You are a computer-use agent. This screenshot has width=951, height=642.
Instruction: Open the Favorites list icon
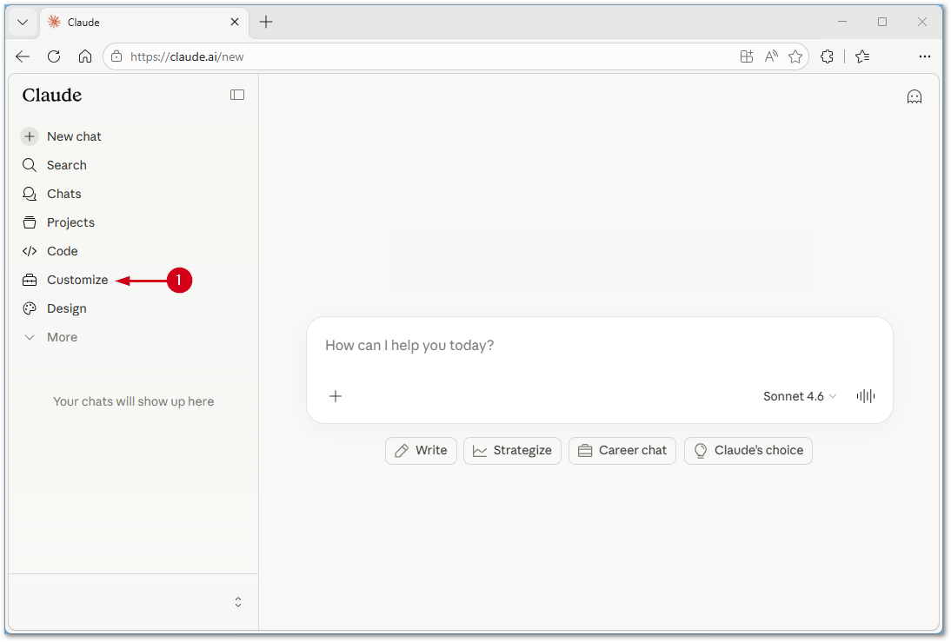[x=862, y=56]
